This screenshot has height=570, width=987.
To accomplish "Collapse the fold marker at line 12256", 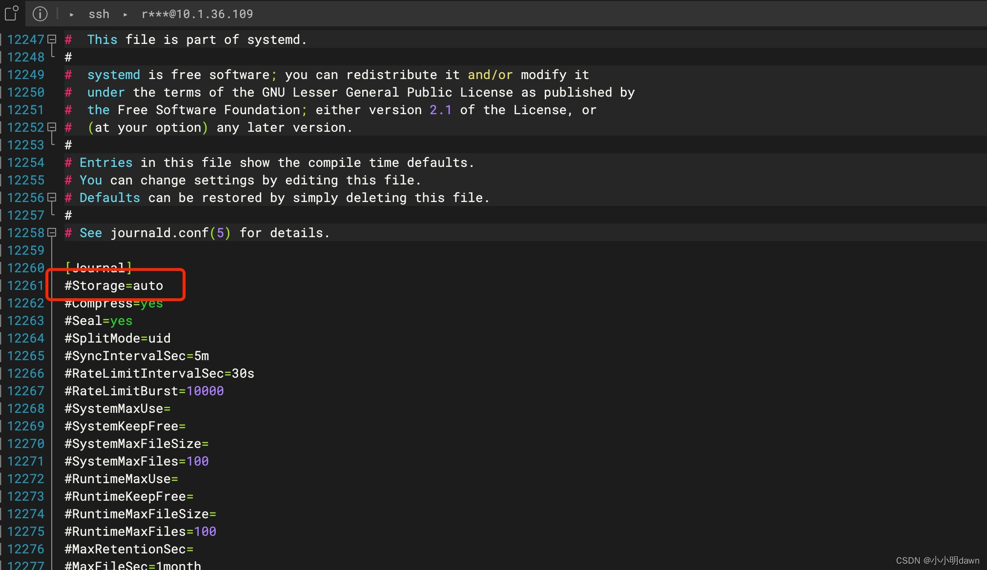I will point(52,197).
